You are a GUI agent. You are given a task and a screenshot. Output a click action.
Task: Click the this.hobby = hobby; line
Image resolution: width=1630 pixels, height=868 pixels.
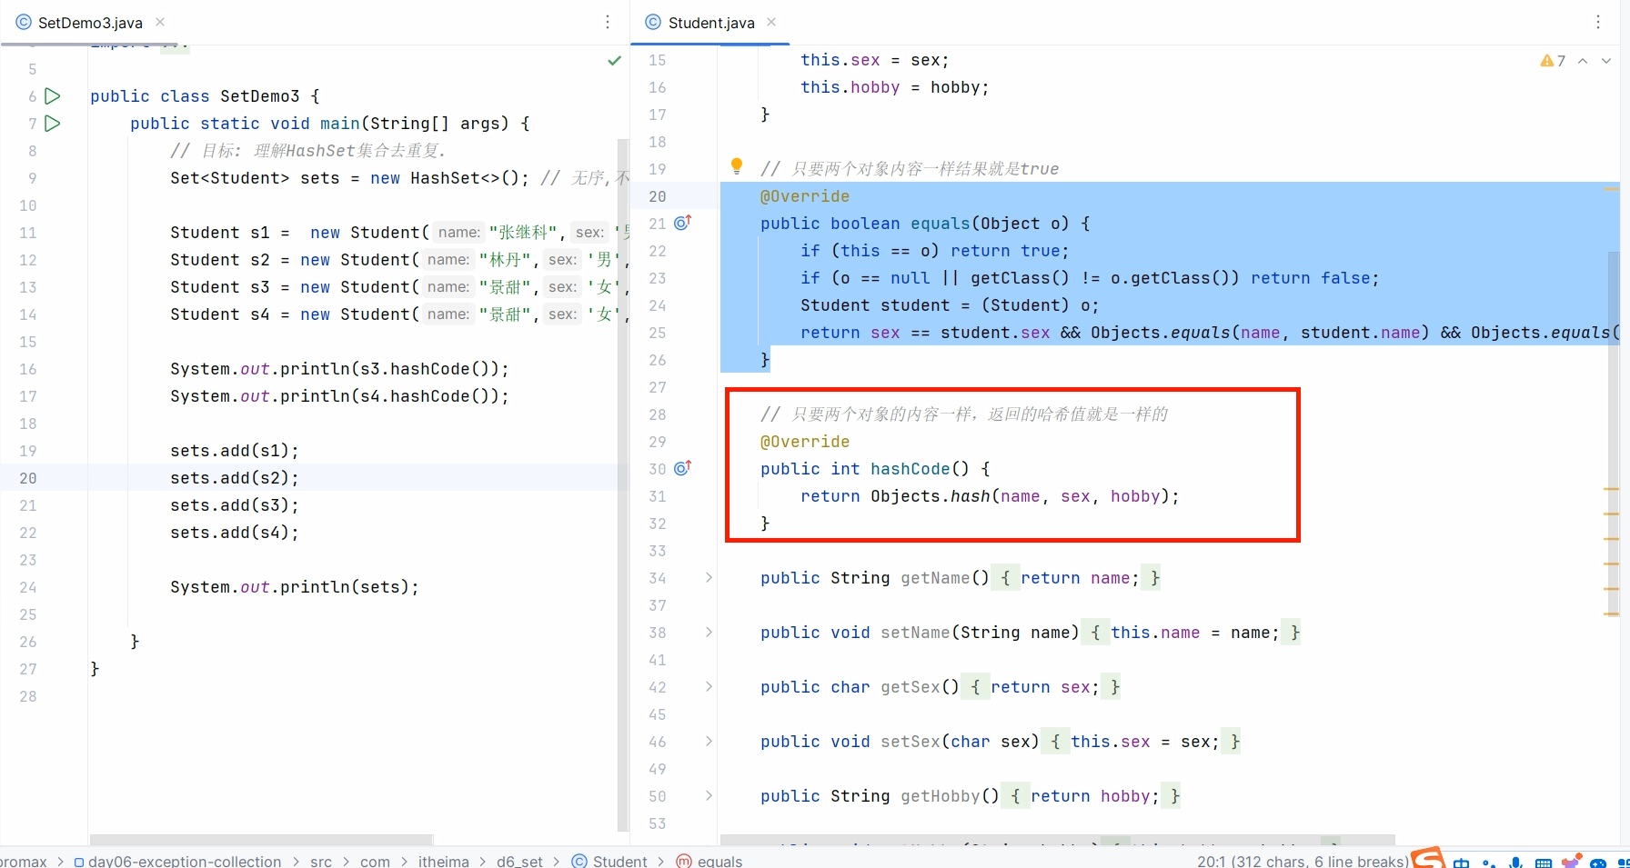(x=894, y=87)
